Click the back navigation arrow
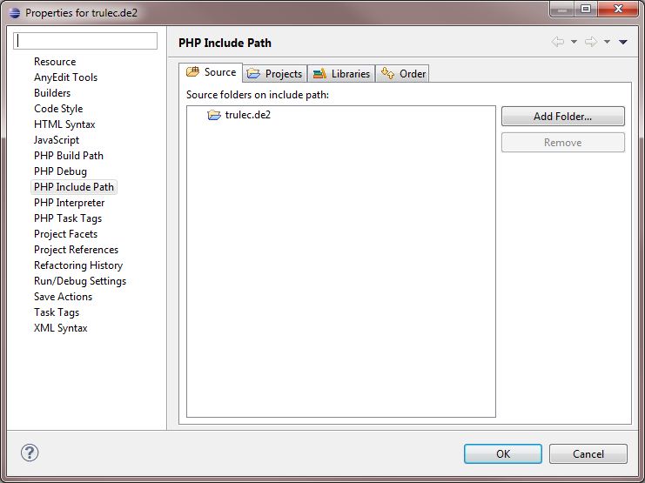The width and height of the screenshot is (645, 483). click(x=558, y=42)
